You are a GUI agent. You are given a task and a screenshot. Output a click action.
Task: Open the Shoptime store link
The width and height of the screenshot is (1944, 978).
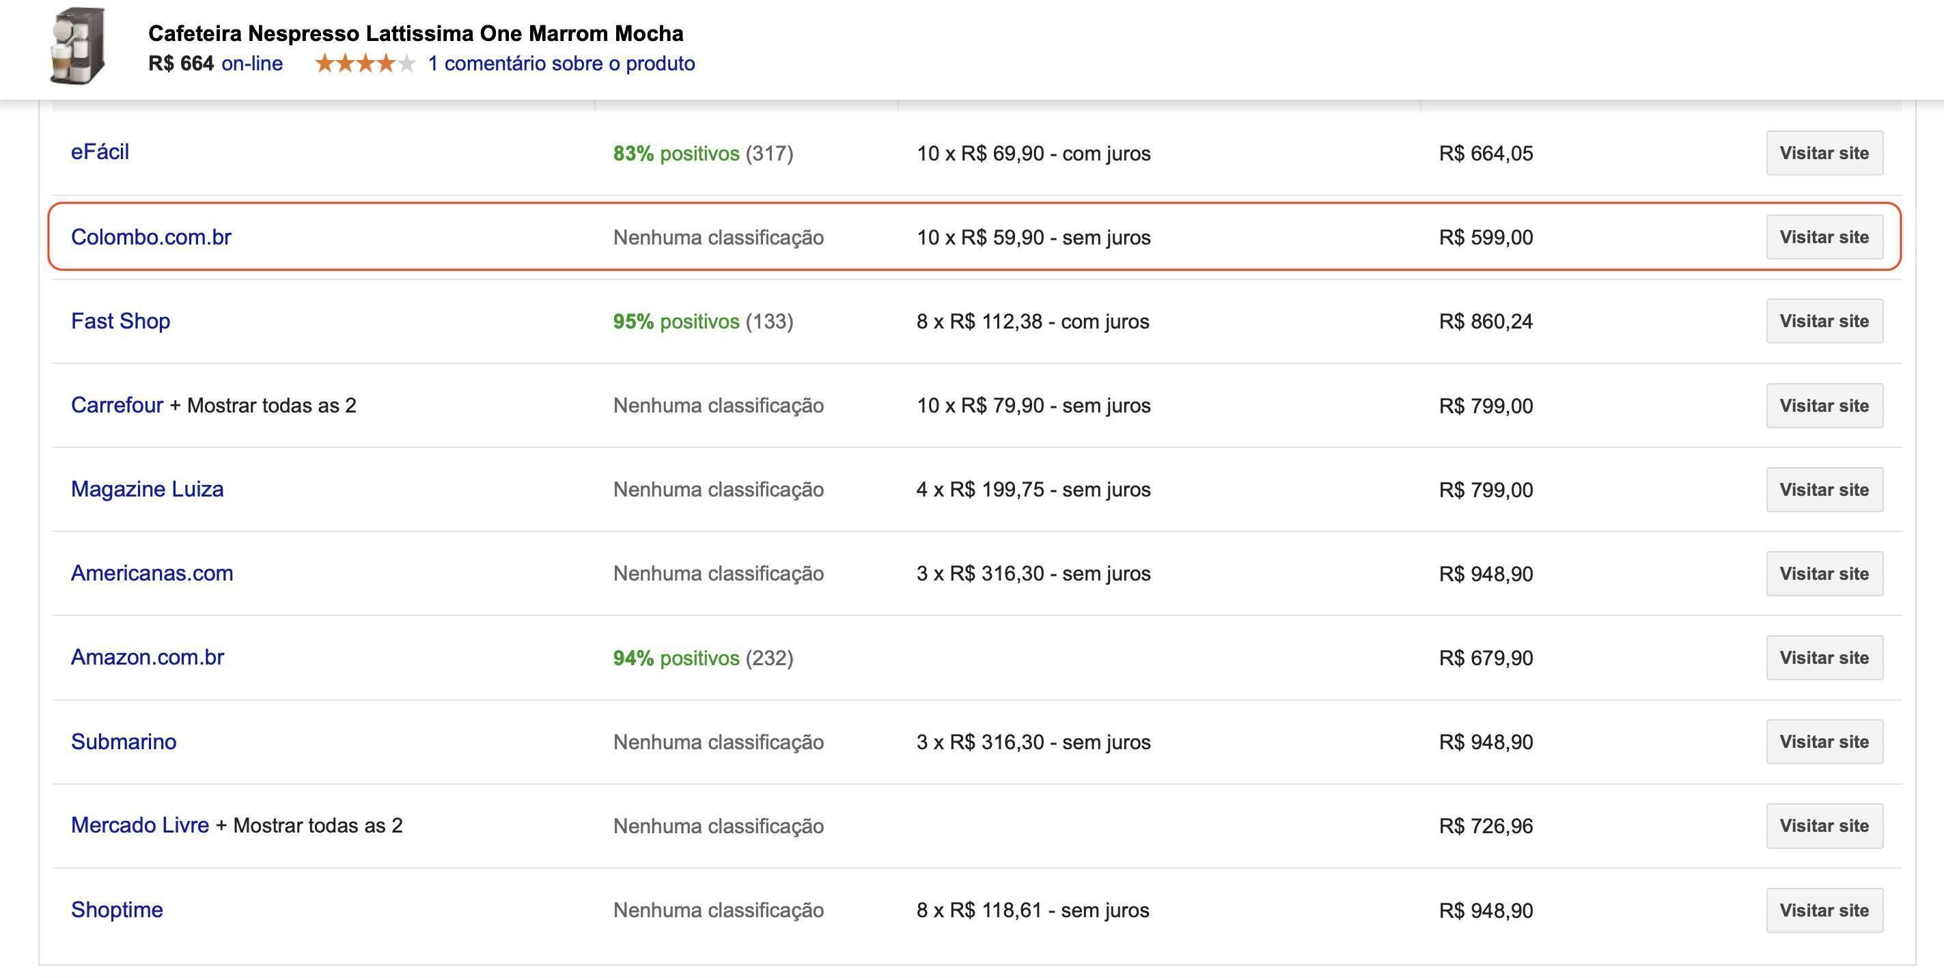pos(117,910)
